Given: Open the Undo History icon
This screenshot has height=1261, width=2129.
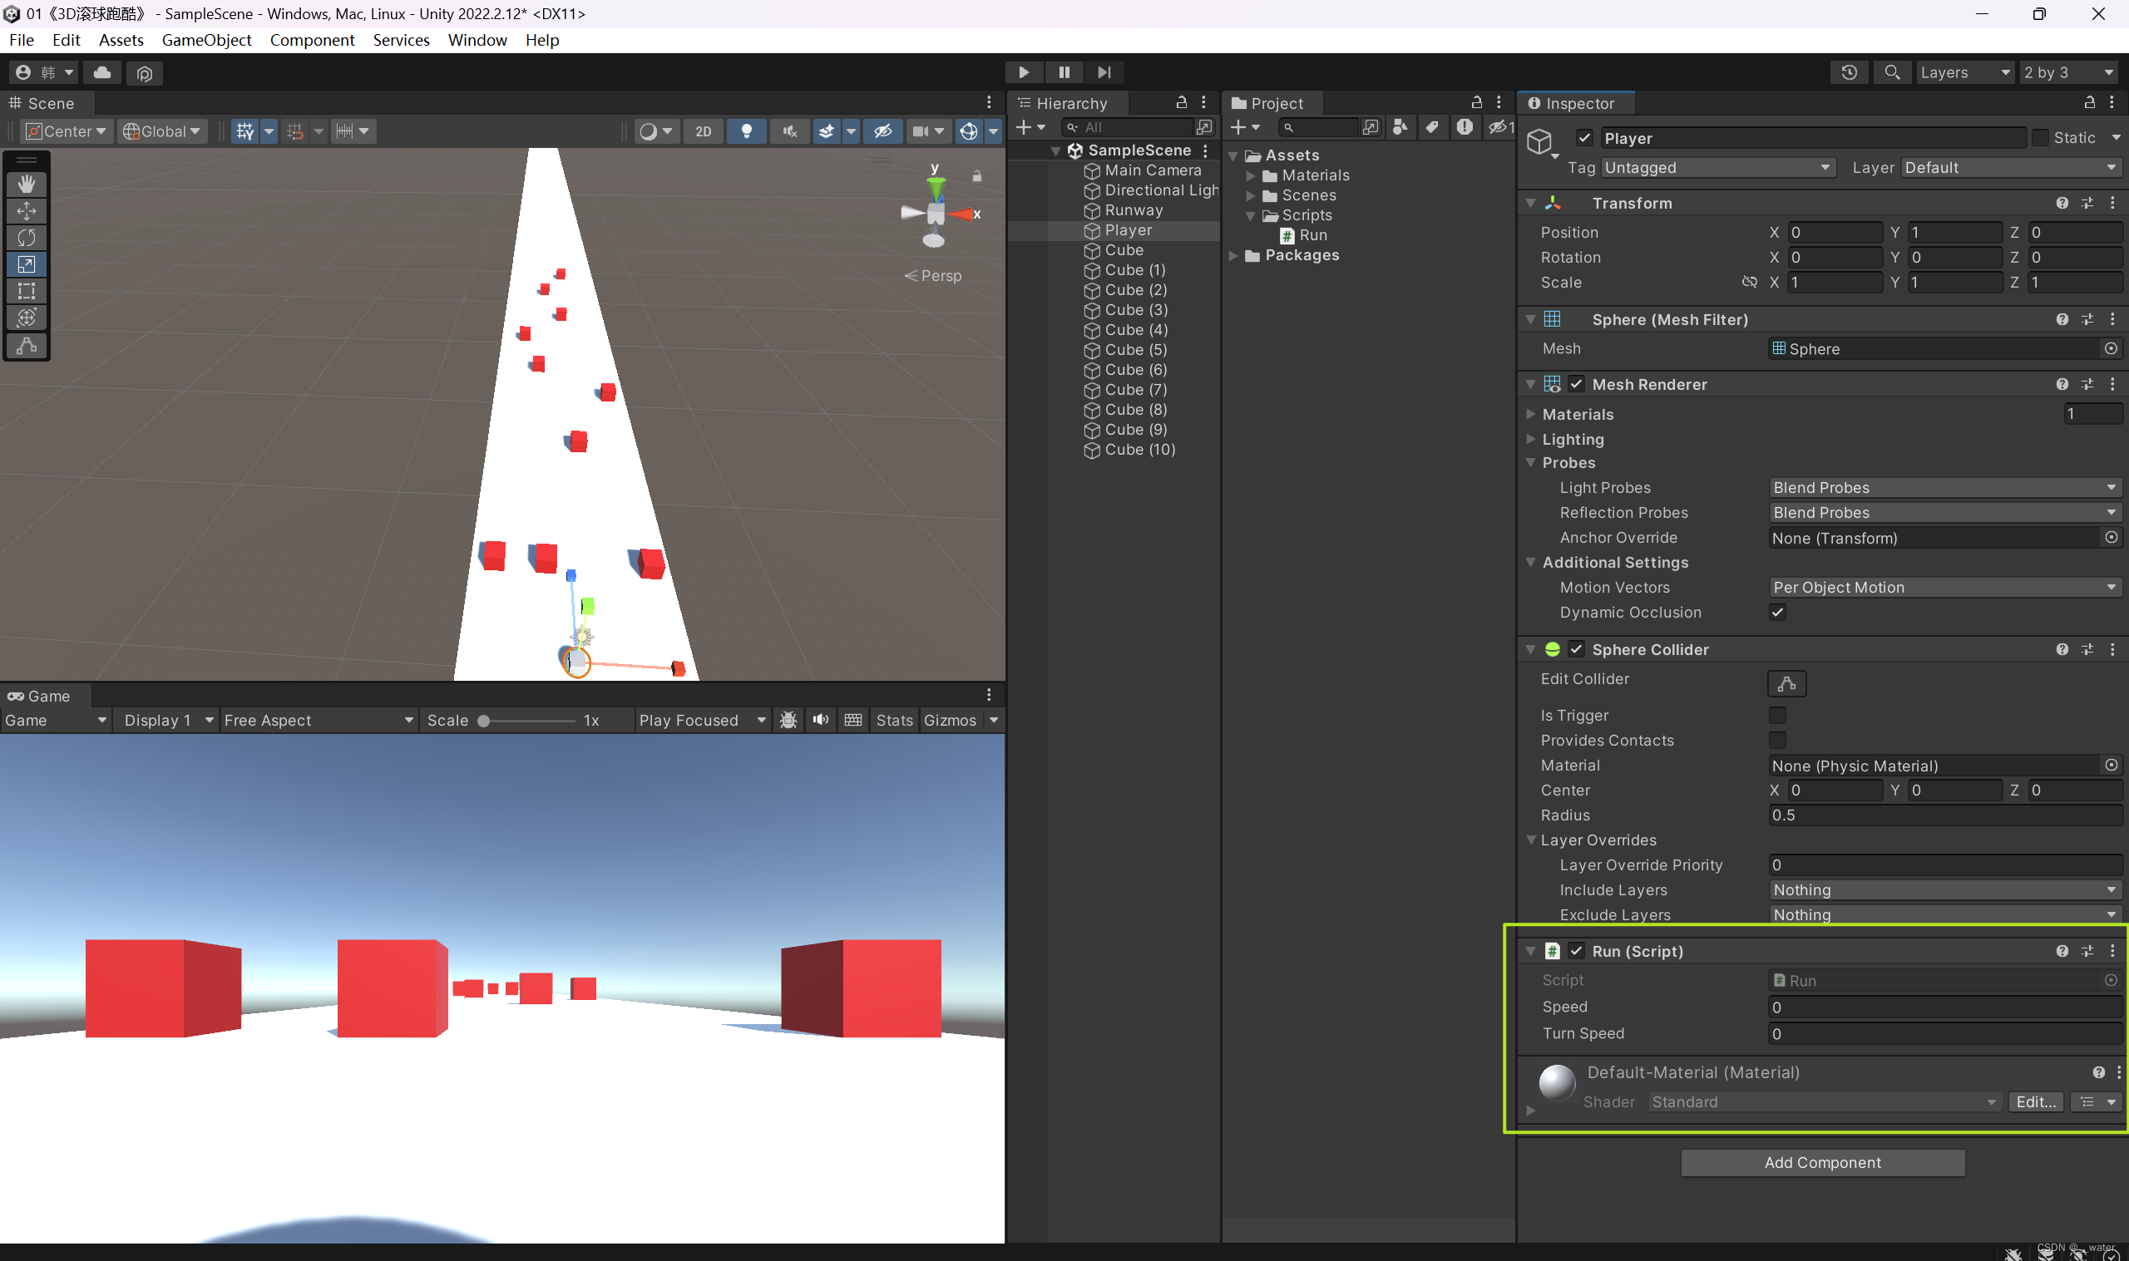Looking at the screenshot, I should point(1849,72).
